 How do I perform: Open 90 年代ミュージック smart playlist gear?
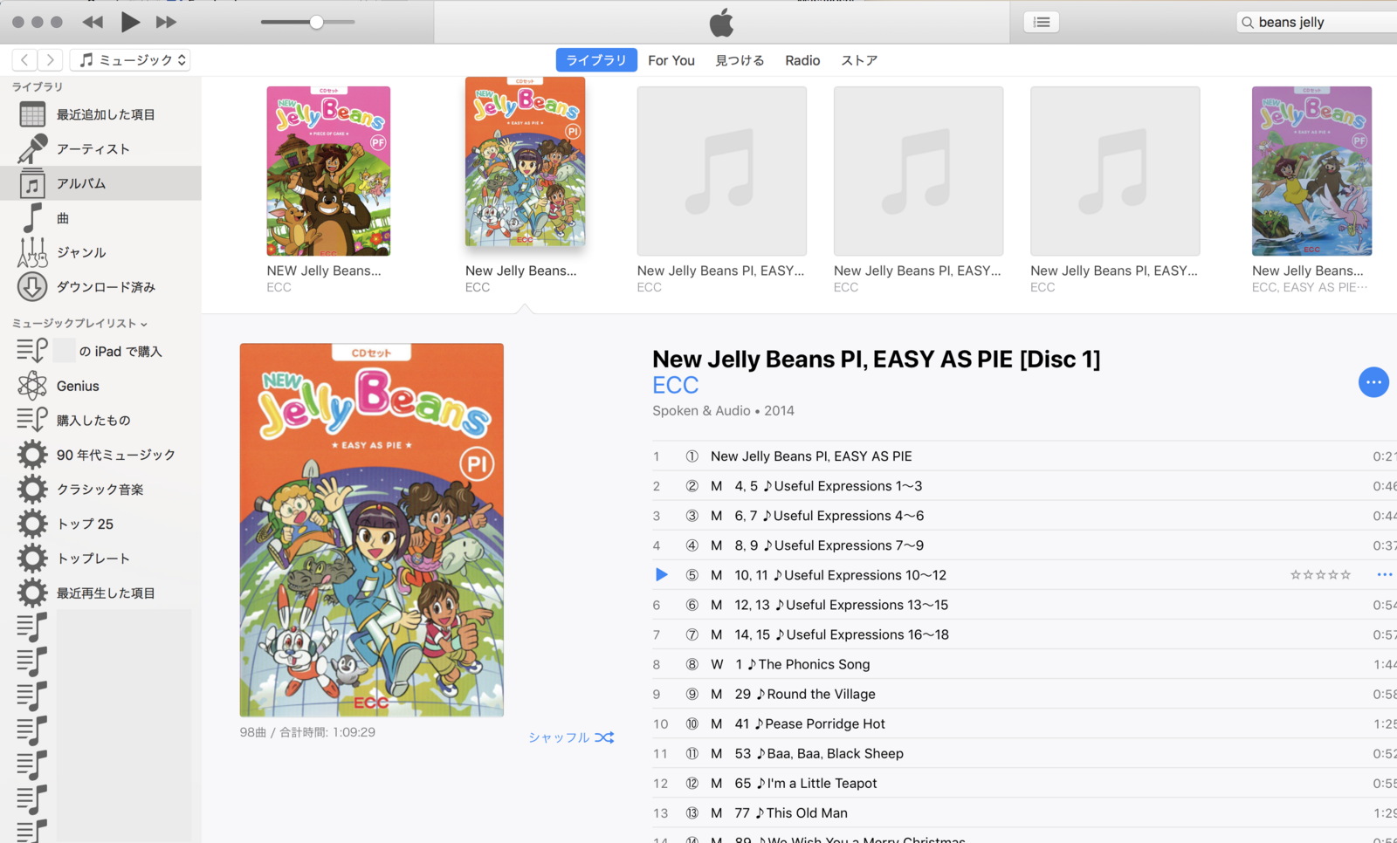[x=32, y=455]
